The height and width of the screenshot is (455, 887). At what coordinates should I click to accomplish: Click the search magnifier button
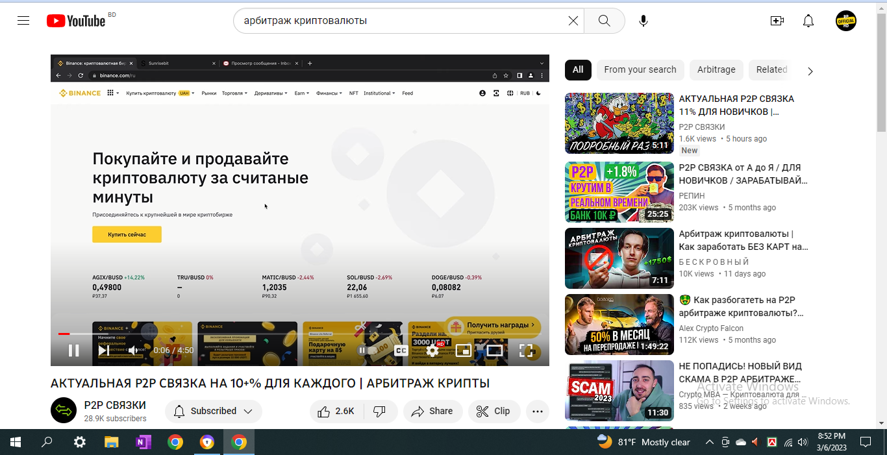tap(605, 21)
